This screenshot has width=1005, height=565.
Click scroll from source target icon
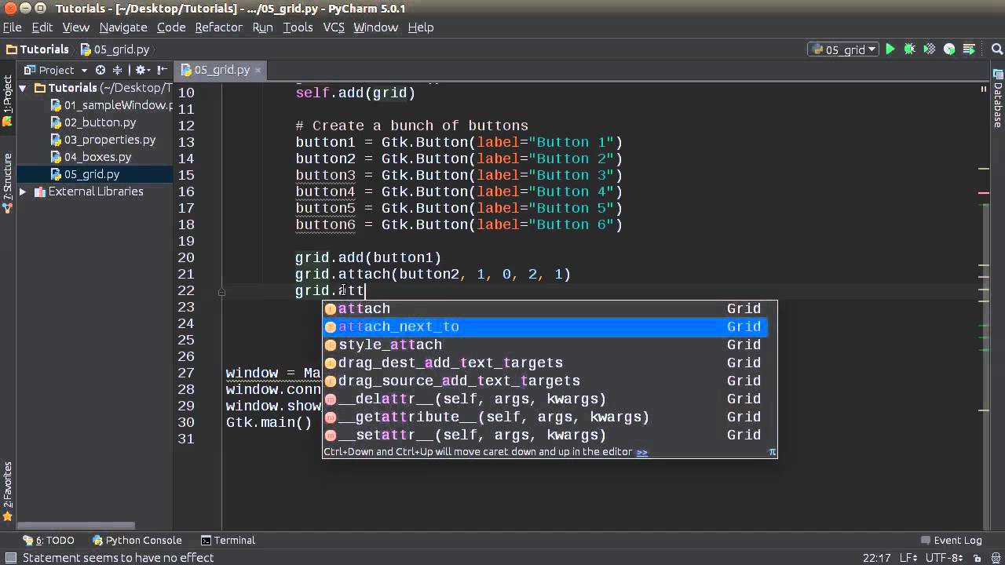tap(100, 70)
